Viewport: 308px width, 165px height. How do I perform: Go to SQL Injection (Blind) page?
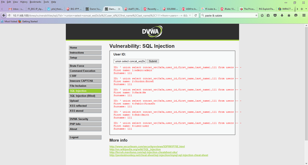tap(85, 96)
